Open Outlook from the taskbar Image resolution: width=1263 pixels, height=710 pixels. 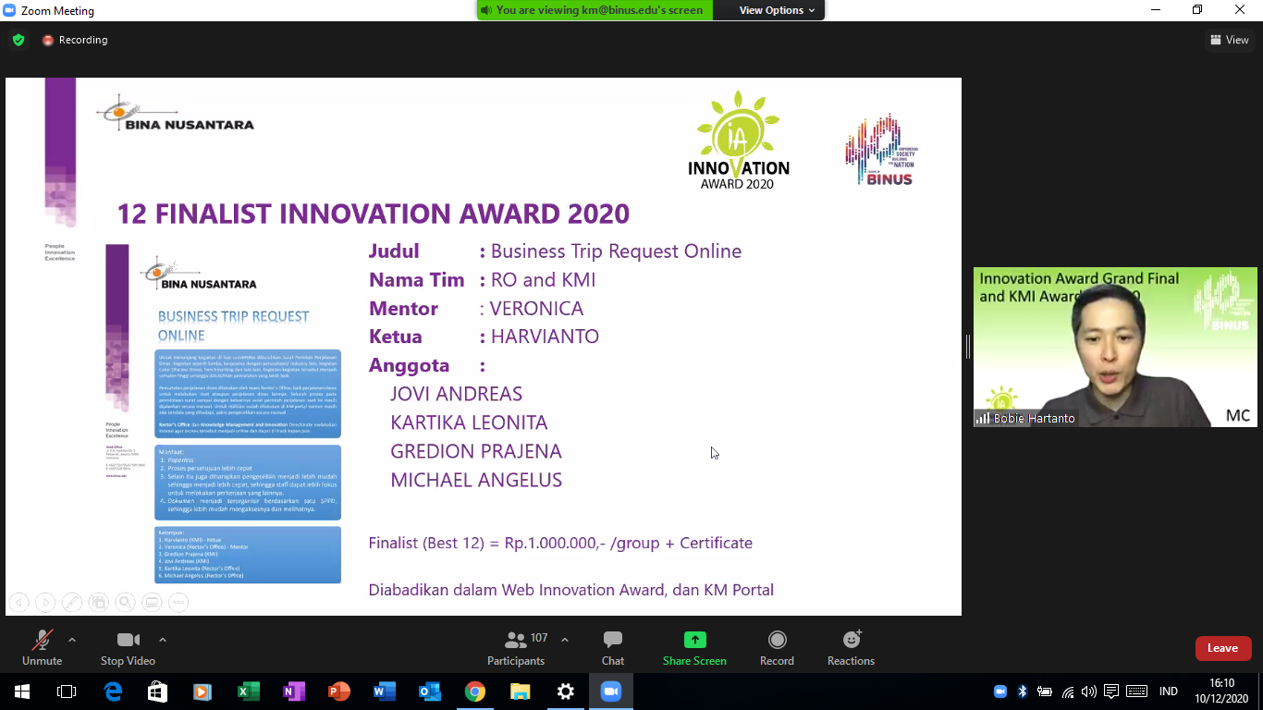click(x=429, y=692)
